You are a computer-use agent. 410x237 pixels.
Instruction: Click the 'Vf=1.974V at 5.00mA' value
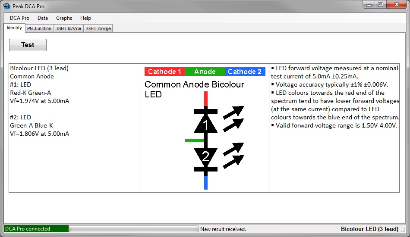(39, 101)
